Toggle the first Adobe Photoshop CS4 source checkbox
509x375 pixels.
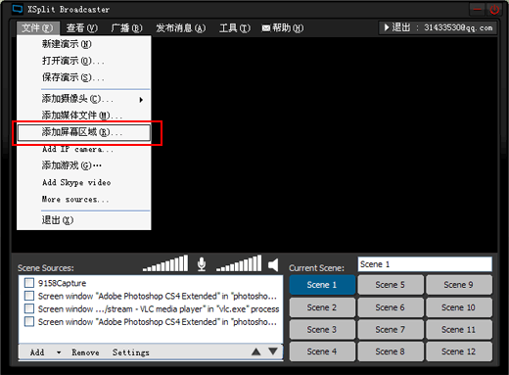point(29,296)
